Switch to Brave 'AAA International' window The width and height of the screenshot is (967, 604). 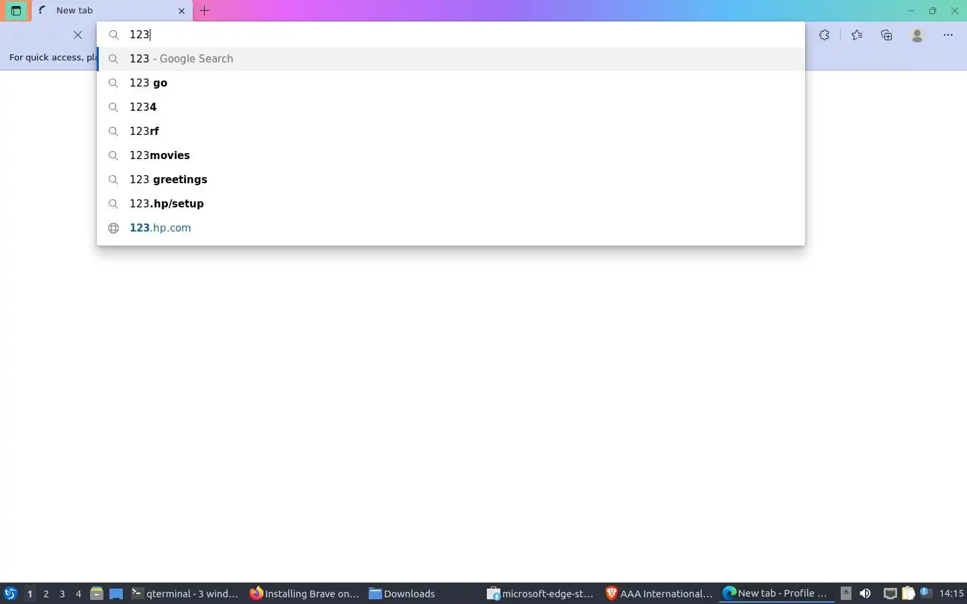click(x=659, y=593)
